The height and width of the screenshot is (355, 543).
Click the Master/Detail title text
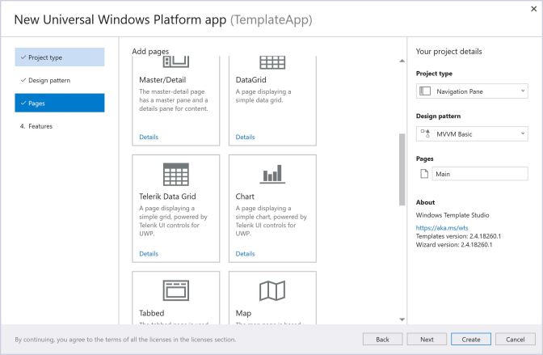pyautogui.click(x=162, y=80)
